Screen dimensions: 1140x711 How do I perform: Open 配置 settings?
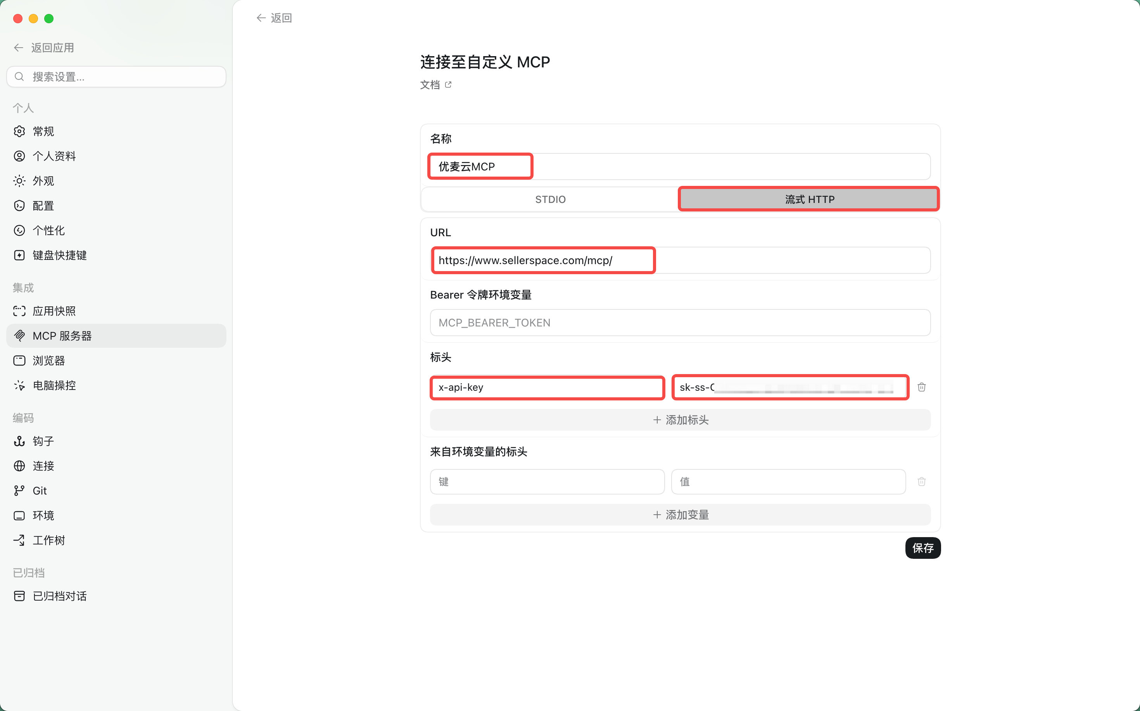(x=116, y=206)
